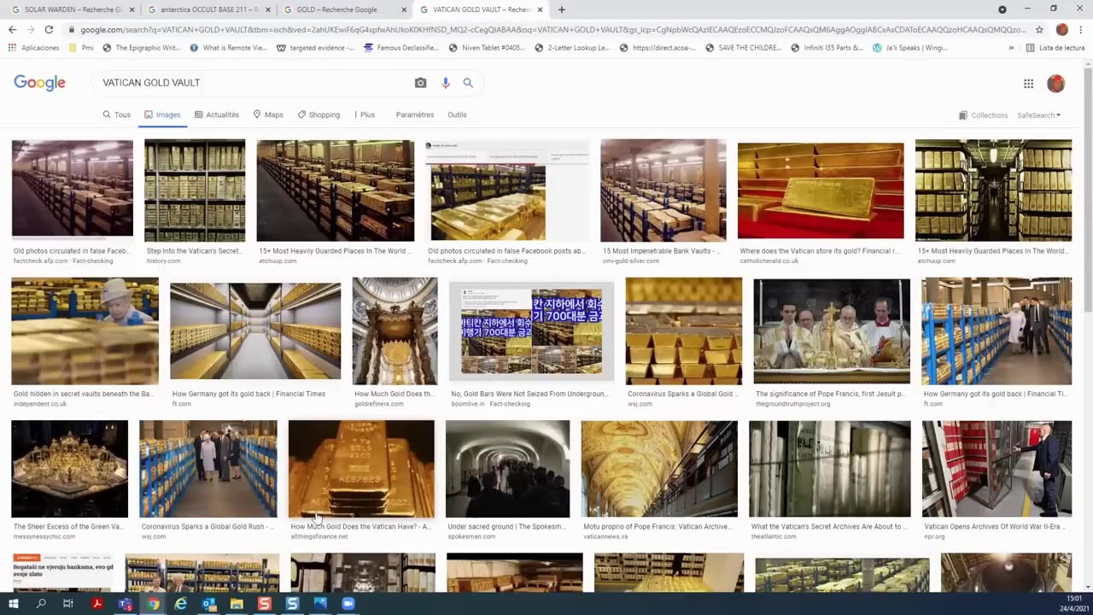Select the Shopping search tab
This screenshot has height=615, width=1093.
(319, 114)
